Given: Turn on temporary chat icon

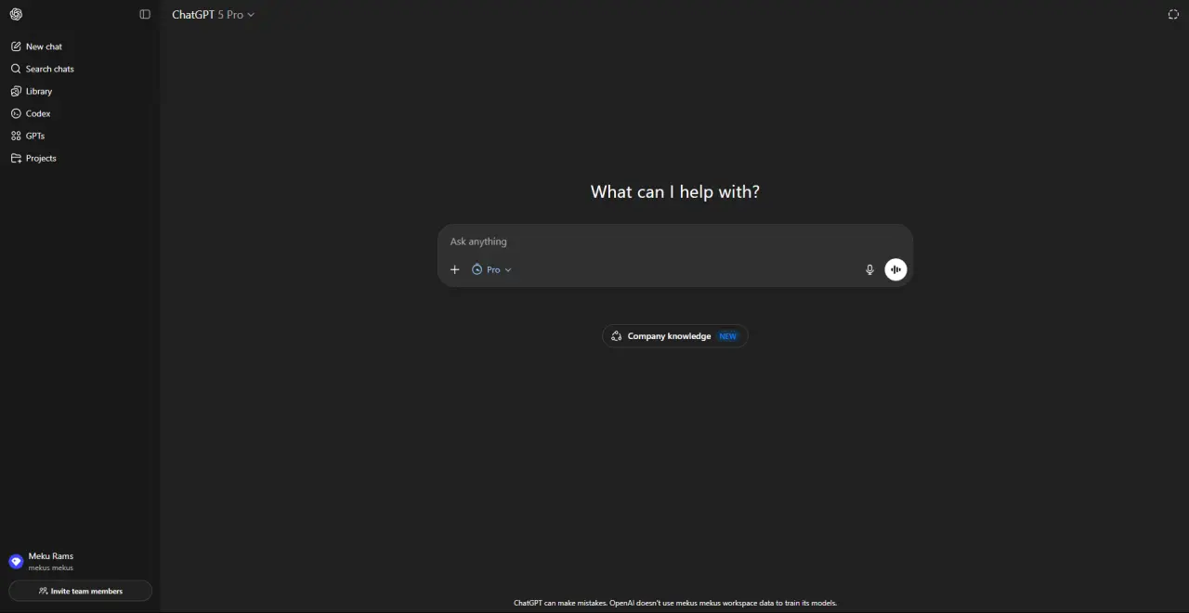Looking at the screenshot, I should pos(1173,15).
